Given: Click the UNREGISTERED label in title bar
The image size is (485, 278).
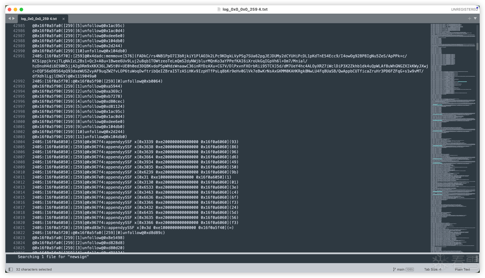Looking at the screenshot, I should [464, 9].
